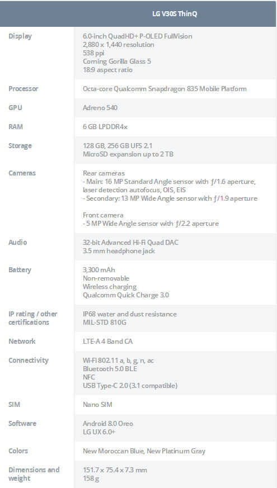Select the 2,880 x 1,440 resolution text
Viewport: 277px width, 488px height.
click(x=119, y=45)
